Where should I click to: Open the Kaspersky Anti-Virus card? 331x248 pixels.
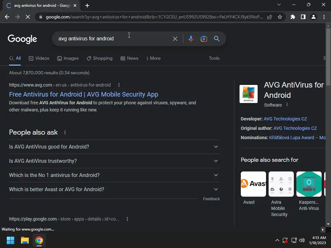tap(309, 191)
